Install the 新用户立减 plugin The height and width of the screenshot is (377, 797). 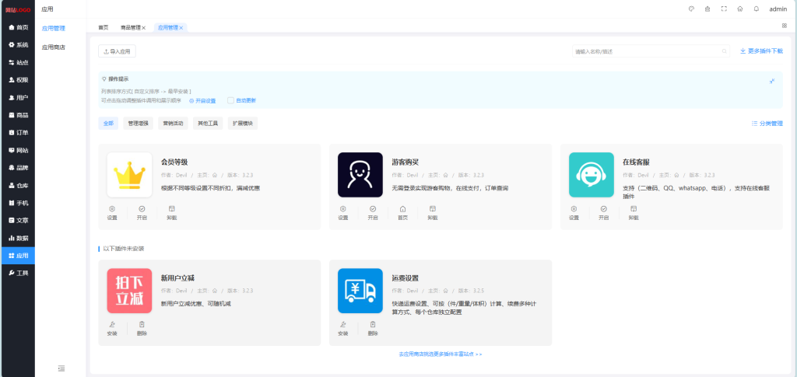click(112, 328)
